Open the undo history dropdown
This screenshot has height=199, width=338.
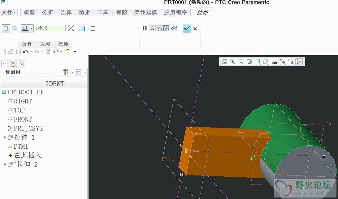point(31,52)
